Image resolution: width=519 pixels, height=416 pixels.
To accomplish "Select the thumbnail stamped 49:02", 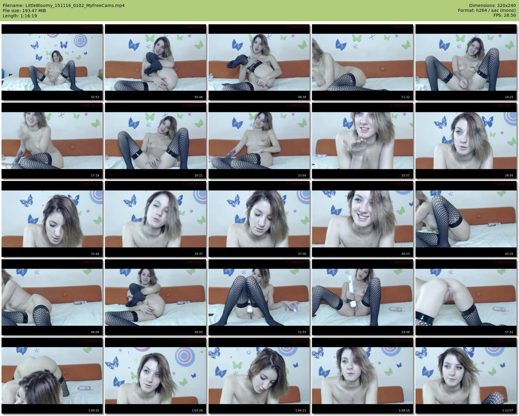I will pyautogui.click(x=156, y=297).
